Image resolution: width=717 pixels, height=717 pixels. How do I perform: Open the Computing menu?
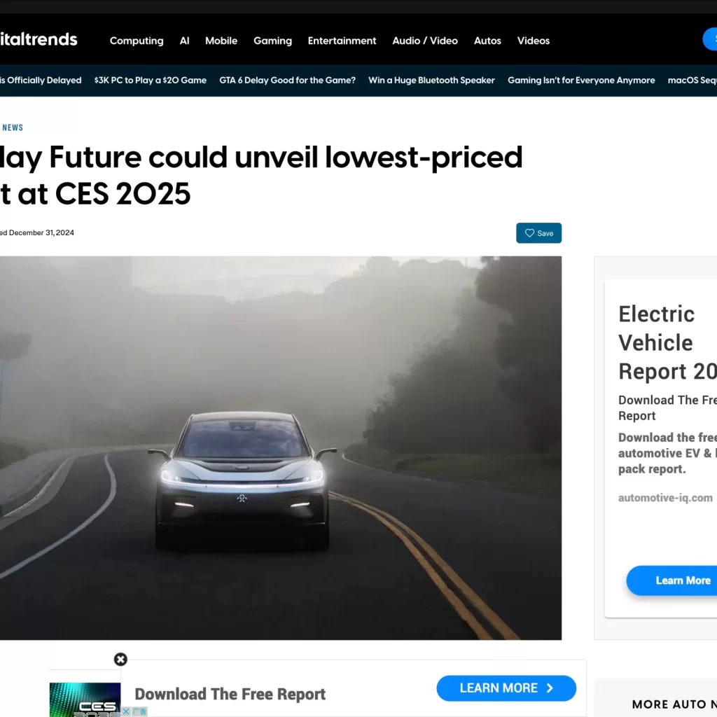pyautogui.click(x=137, y=41)
